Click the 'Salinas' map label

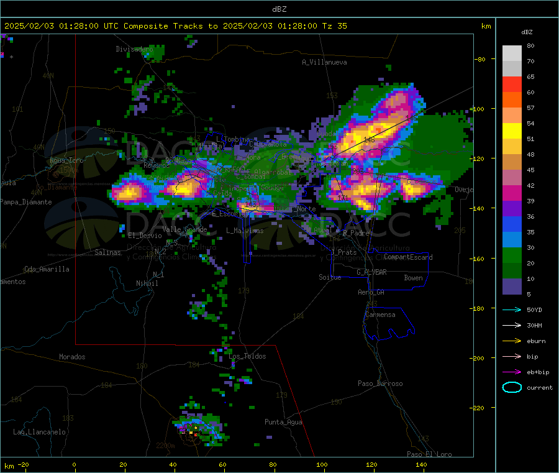click(107, 252)
